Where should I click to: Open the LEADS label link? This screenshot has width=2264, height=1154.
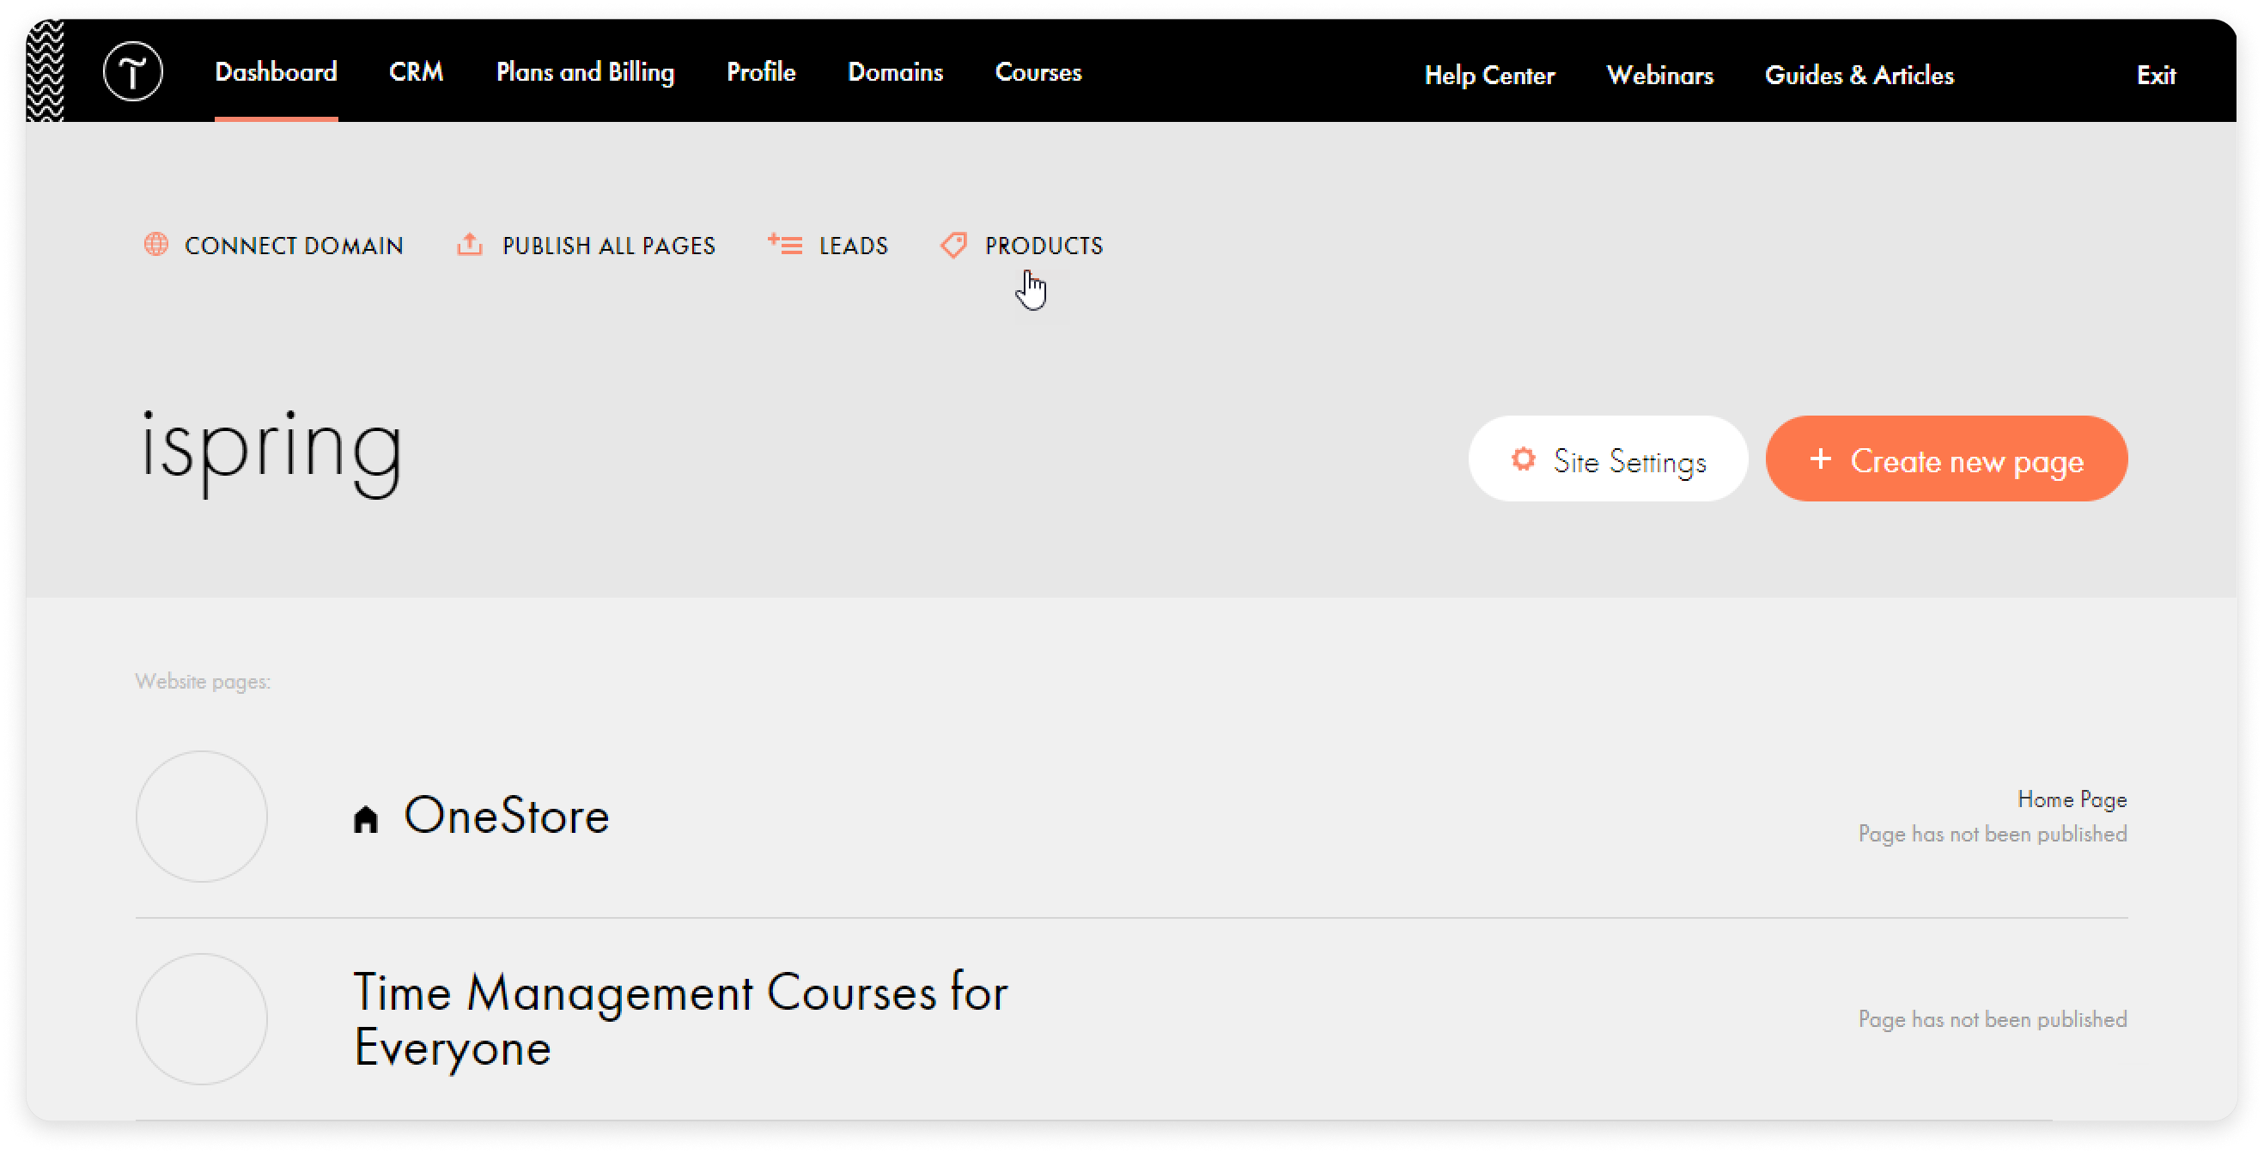pyautogui.click(x=854, y=246)
